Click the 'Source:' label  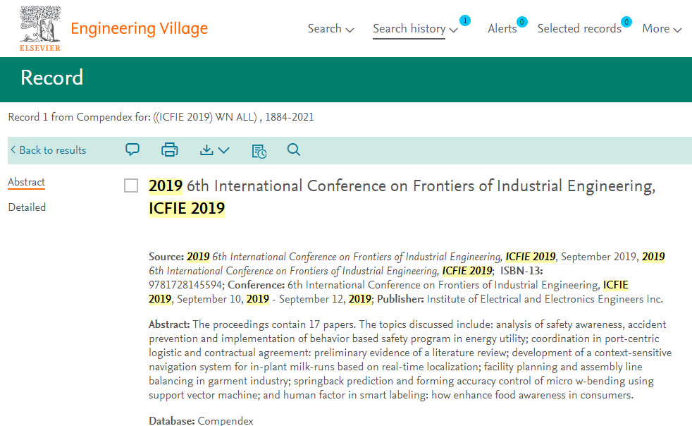[x=166, y=257]
